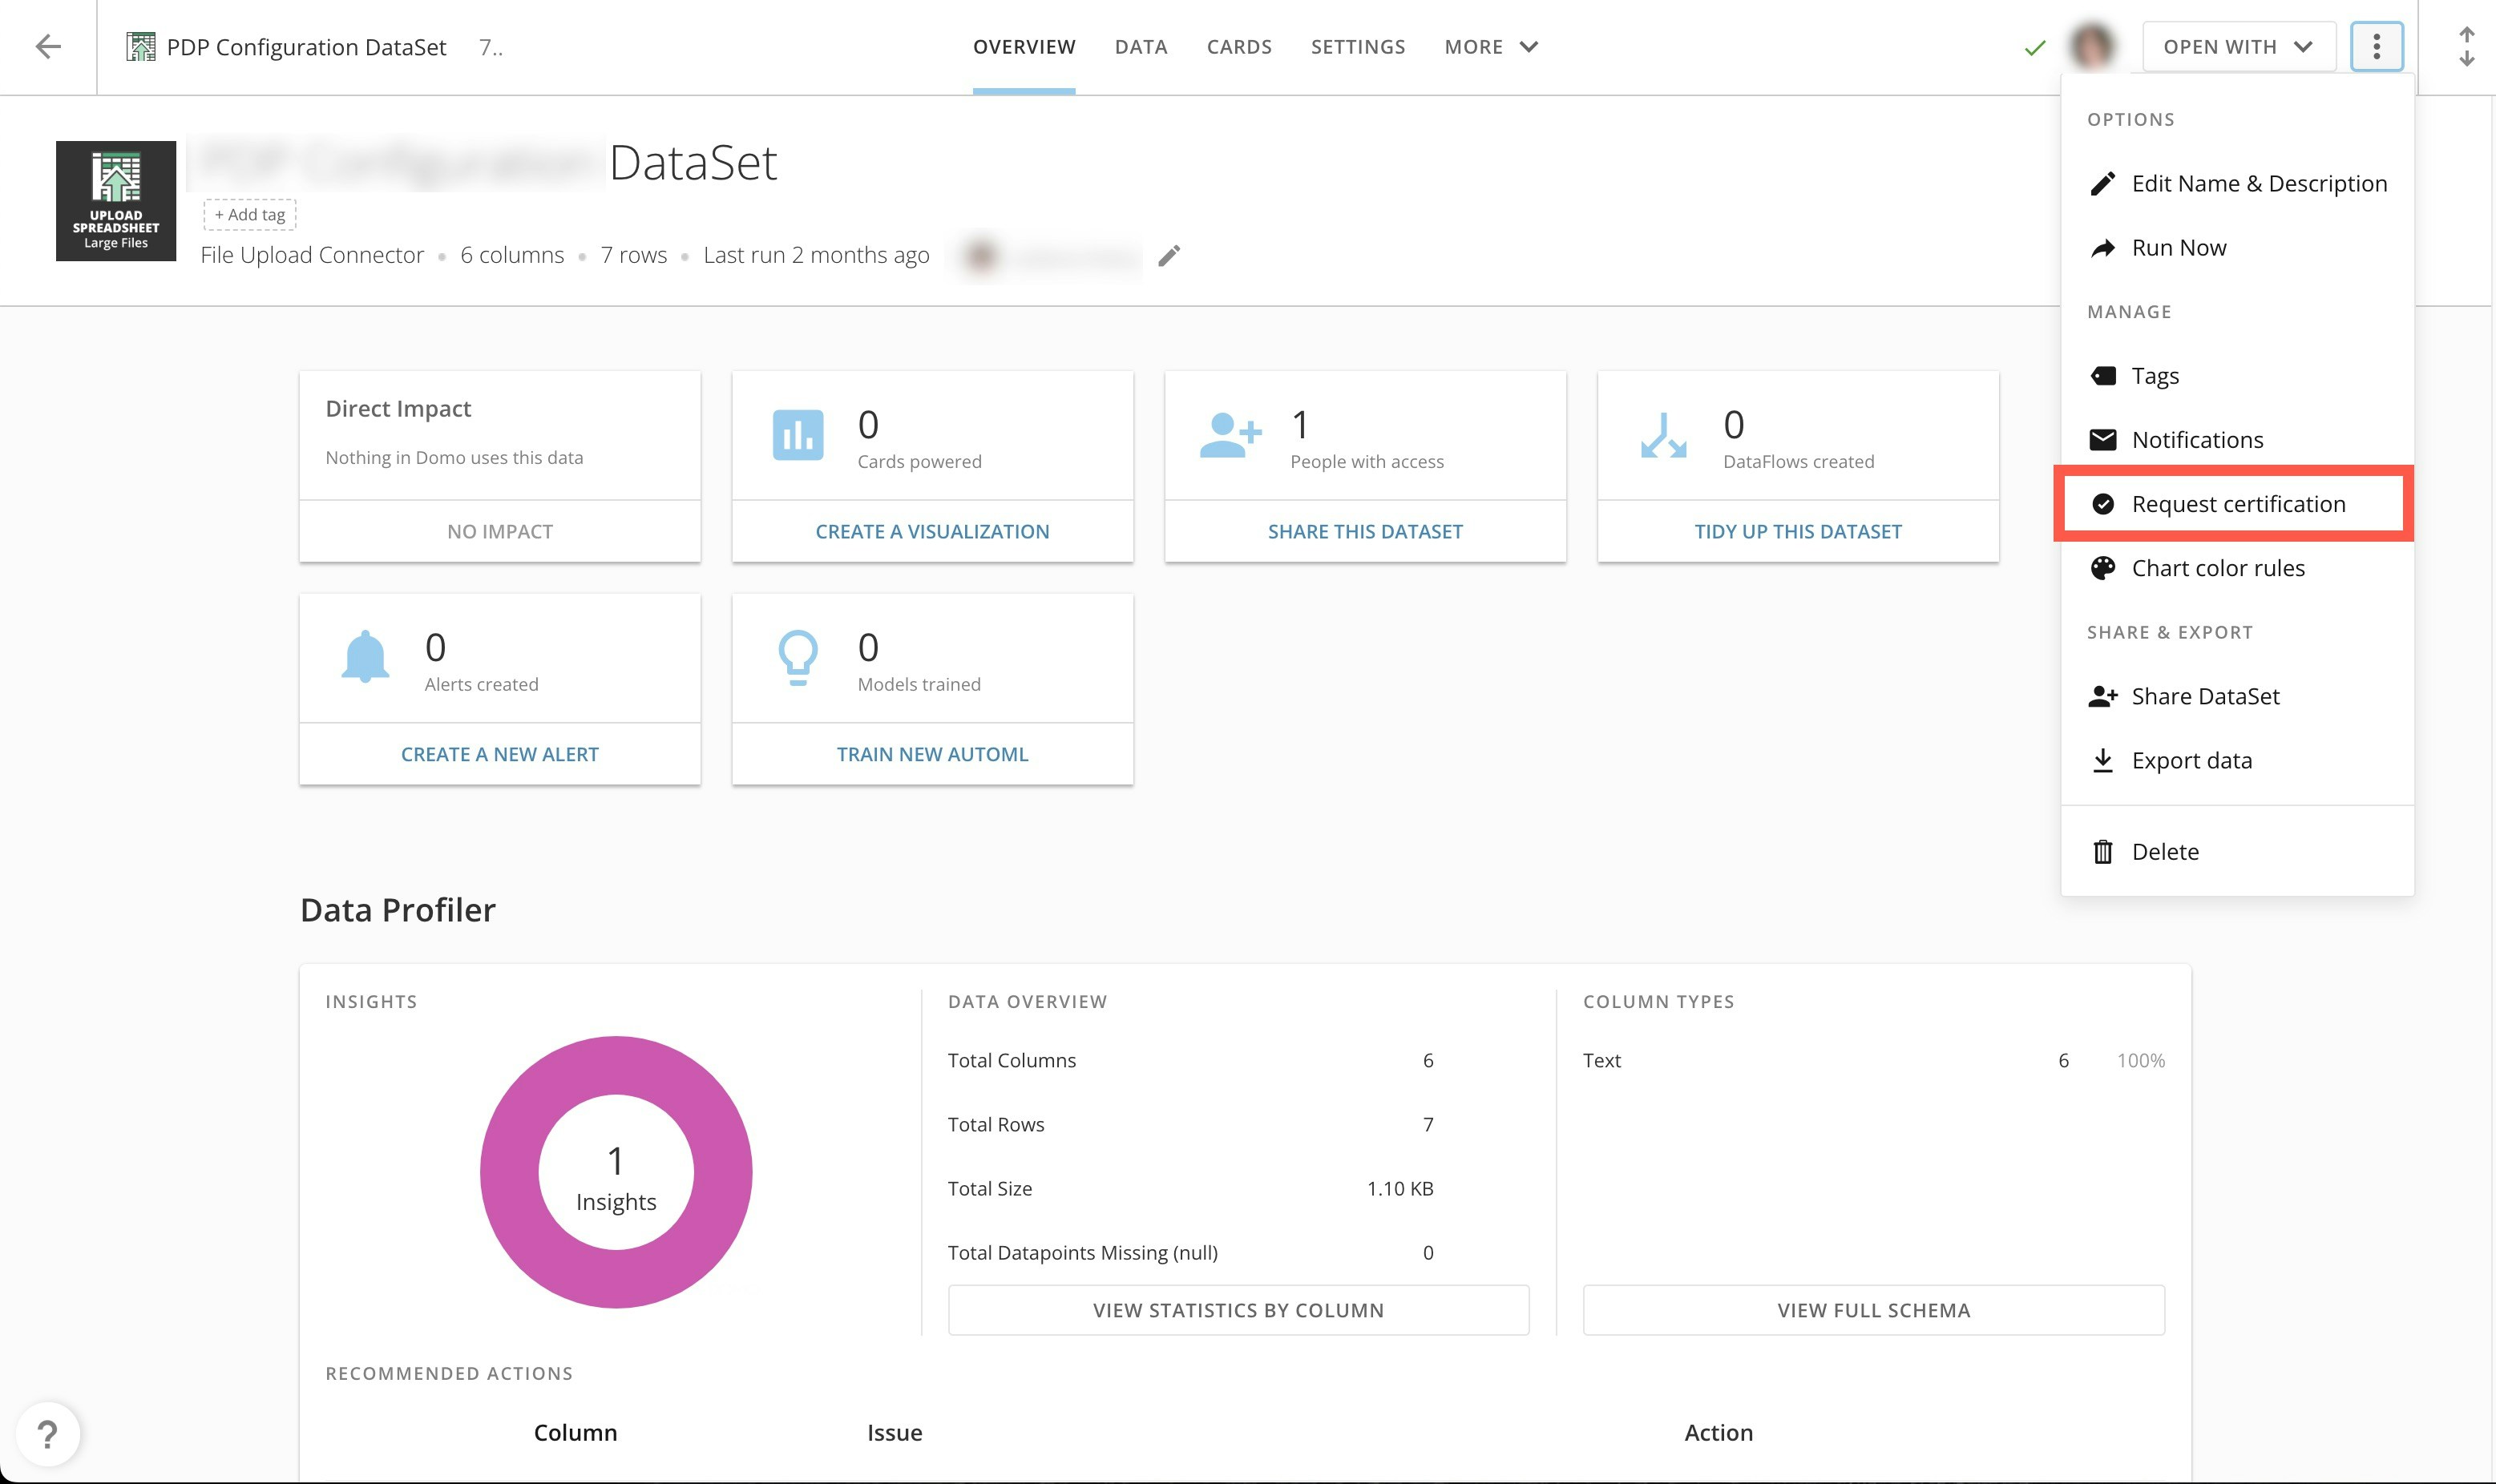Click the pencil edit icon beside owner
Screen dimensions: 2496x1484
pos(1168,256)
